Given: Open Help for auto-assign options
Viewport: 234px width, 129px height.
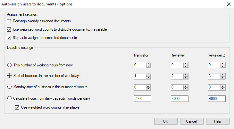Looking at the screenshot, I should coord(218,121).
